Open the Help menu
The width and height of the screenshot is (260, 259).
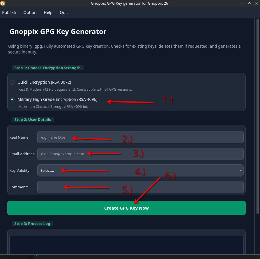point(48,12)
